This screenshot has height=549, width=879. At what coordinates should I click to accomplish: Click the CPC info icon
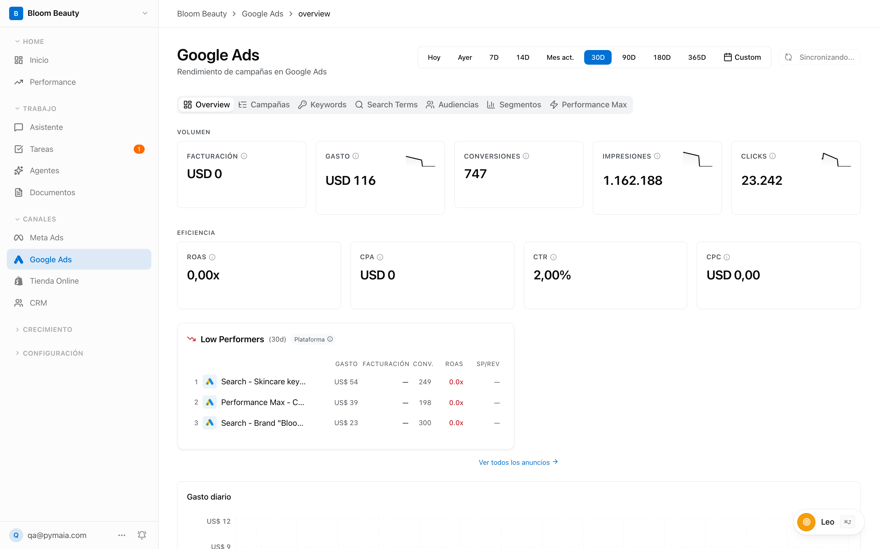tap(726, 257)
